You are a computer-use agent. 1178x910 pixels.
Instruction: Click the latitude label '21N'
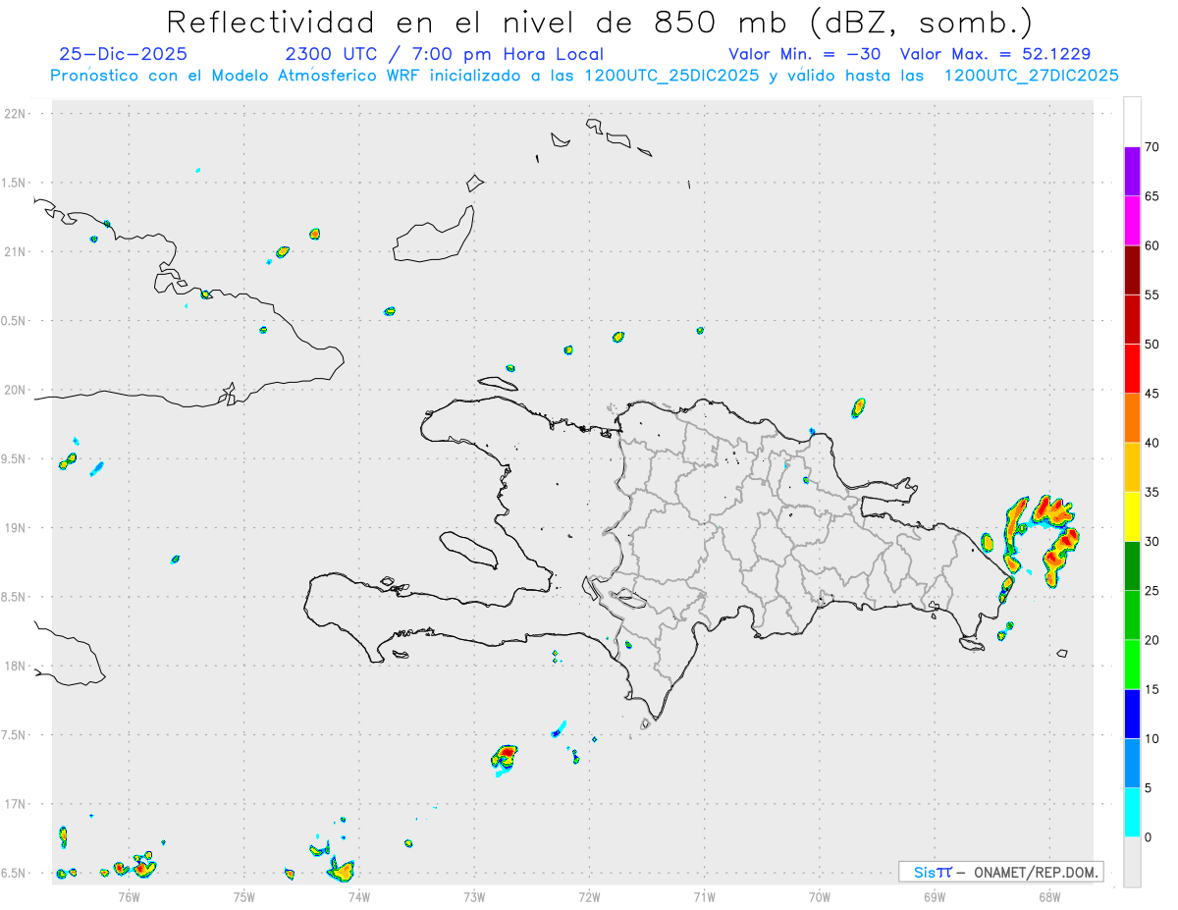click(x=16, y=251)
